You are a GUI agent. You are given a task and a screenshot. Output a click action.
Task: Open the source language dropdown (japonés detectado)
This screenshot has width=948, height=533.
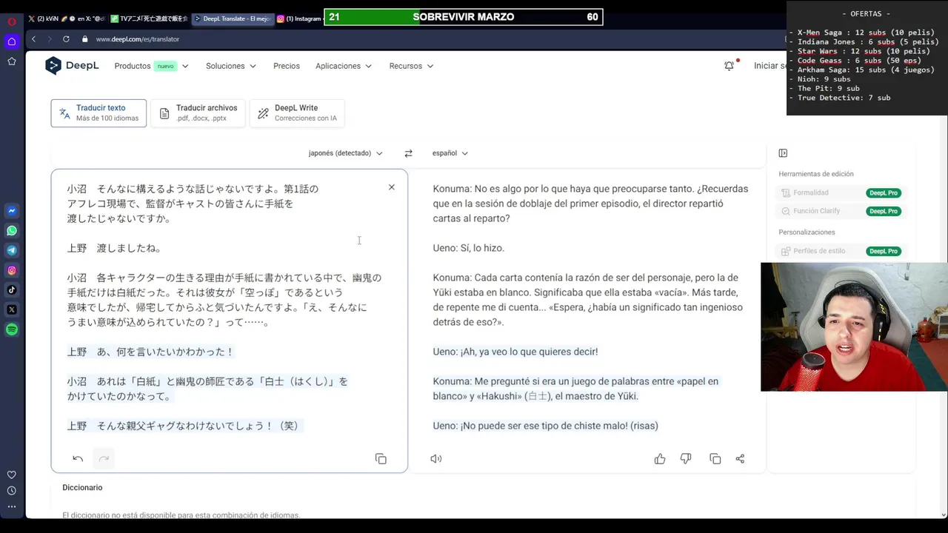(346, 153)
